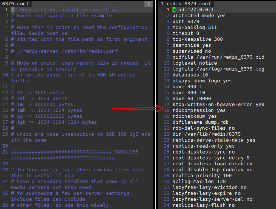This screenshot has width=276, height=209.
Task: Click the comment '# 1kb => 1024 bytes'
Action: pos(39,99)
